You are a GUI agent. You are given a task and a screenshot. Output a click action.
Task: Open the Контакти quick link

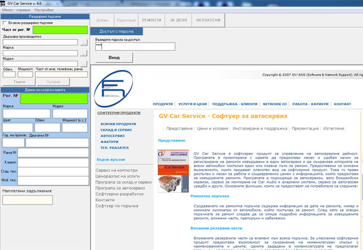(105, 200)
